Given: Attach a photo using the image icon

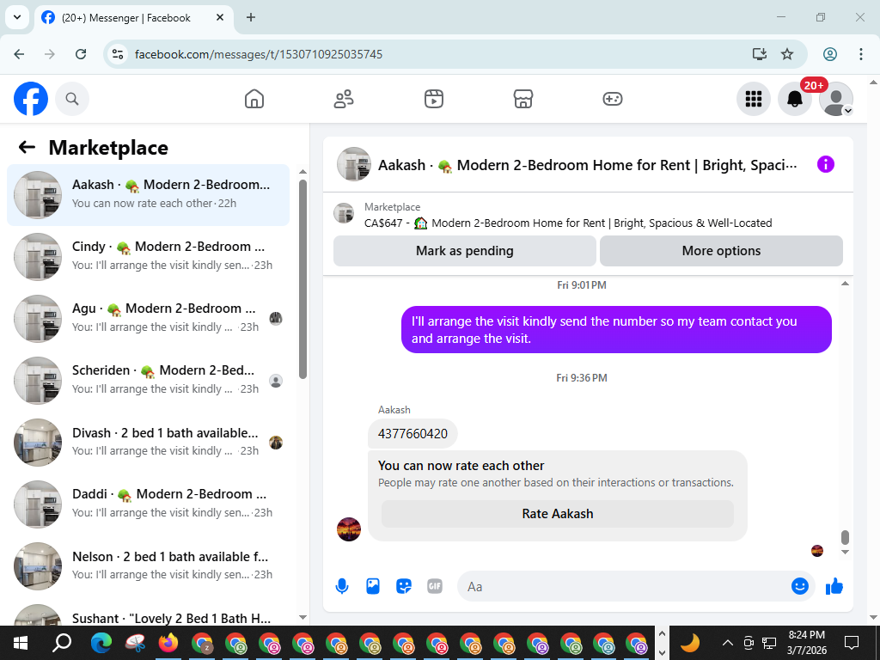Looking at the screenshot, I should [373, 586].
